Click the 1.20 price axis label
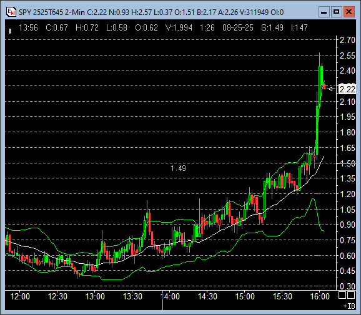The image size is (361, 315). 347,194
